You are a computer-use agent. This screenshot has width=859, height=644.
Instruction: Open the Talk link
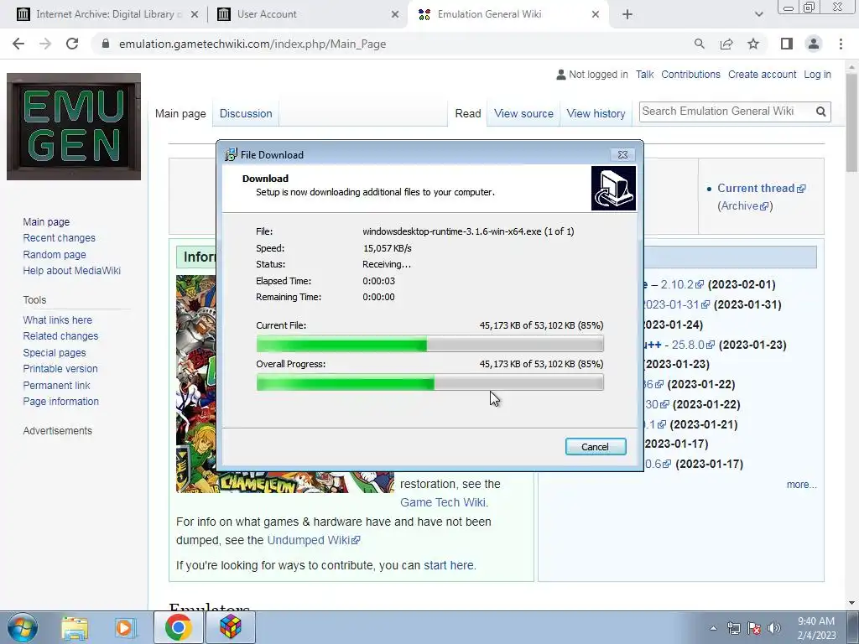click(644, 75)
